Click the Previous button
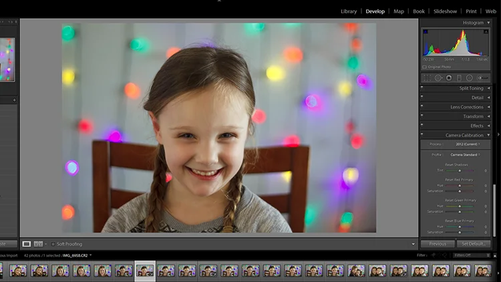 pos(438,244)
